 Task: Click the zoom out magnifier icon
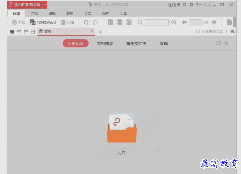(140, 22)
